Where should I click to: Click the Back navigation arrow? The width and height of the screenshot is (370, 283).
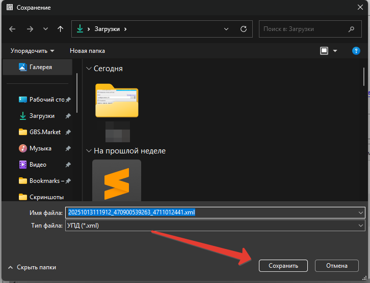(13, 29)
